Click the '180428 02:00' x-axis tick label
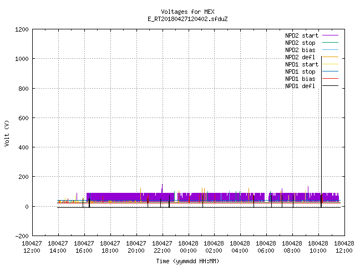Screen dimensions: 355x266 point(214,247)
